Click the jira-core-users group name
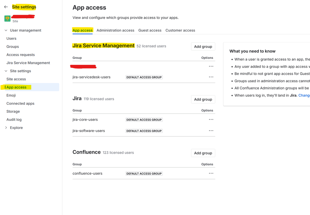Image resolution: width=310 pixels, height=215 pixels. (x=85, y=120)
